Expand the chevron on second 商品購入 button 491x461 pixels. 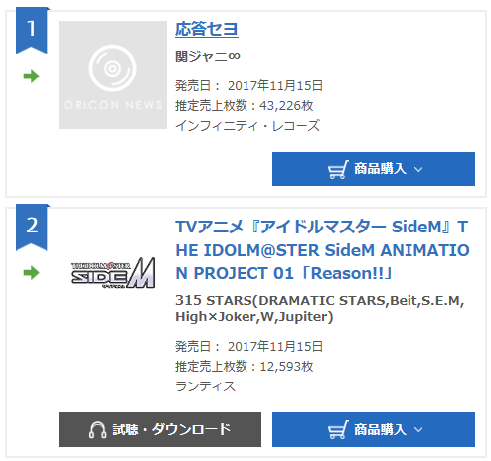pyautogui.click(x=418, y=429)
